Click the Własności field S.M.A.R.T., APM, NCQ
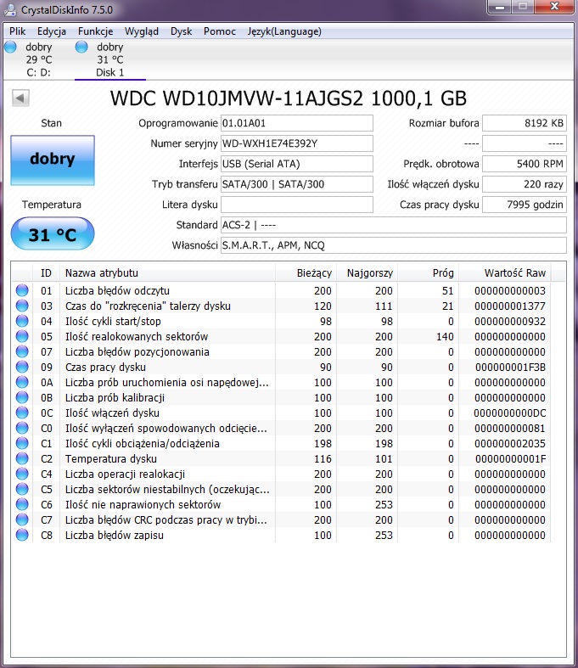Viewport: 578px width, 668px height. [394, 245]
